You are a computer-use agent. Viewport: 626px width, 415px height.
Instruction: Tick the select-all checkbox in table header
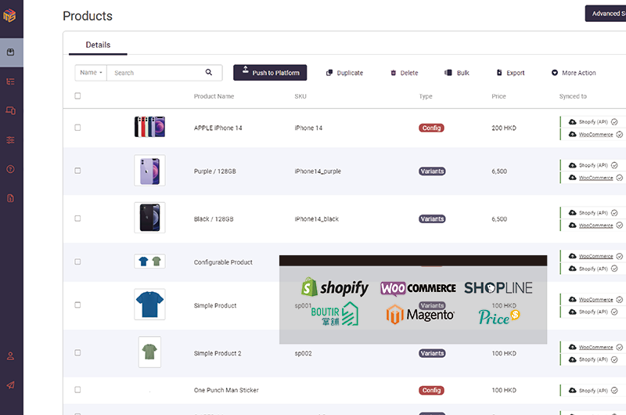coord(77,96)
